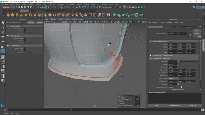
Task: Select the Lasso select tool in toolbox
Action: click(3, 27)
